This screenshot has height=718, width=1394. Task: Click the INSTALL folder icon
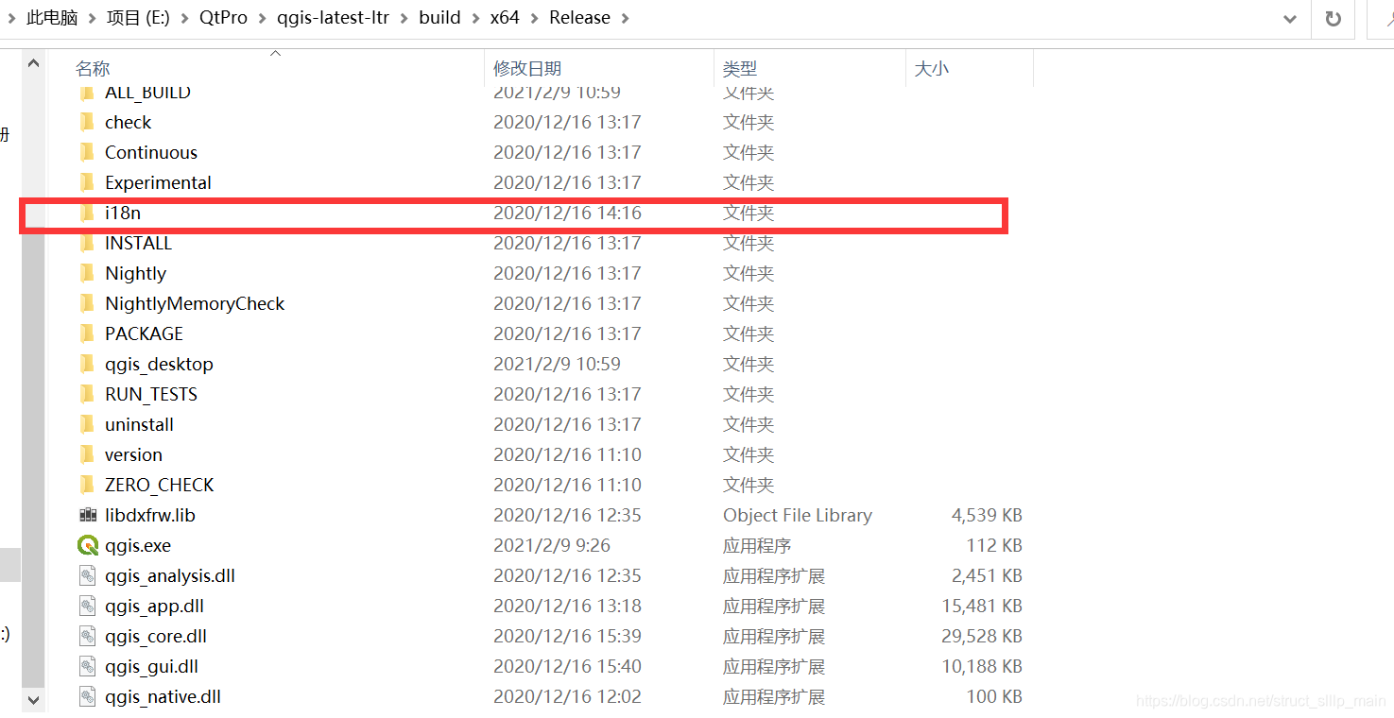(87, 243)
